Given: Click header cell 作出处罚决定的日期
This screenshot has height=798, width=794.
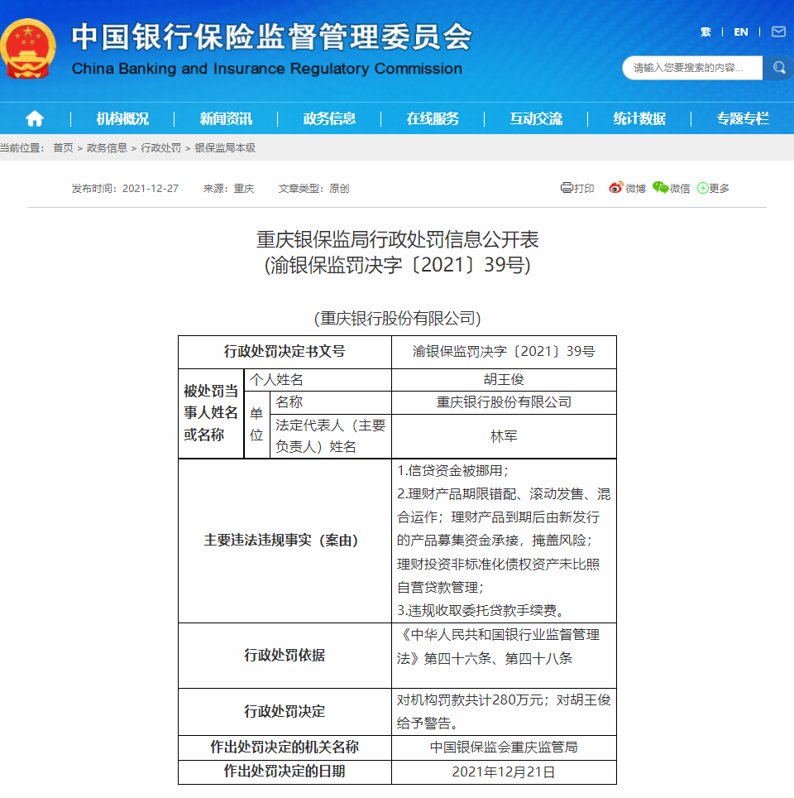Looking at the screenshot, I should [x=285, y=772].
